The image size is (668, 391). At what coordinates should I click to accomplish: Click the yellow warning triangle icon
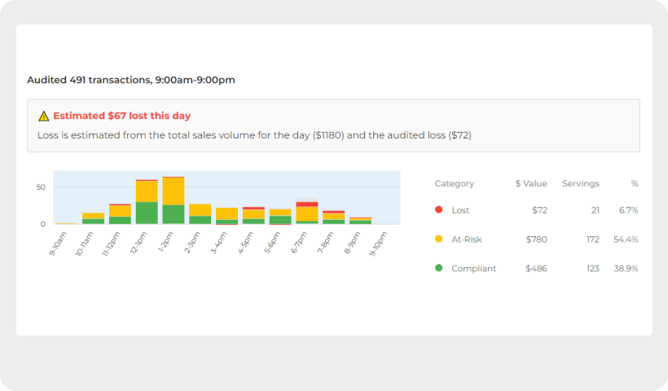pyautogui.click(x=43, y=116)
